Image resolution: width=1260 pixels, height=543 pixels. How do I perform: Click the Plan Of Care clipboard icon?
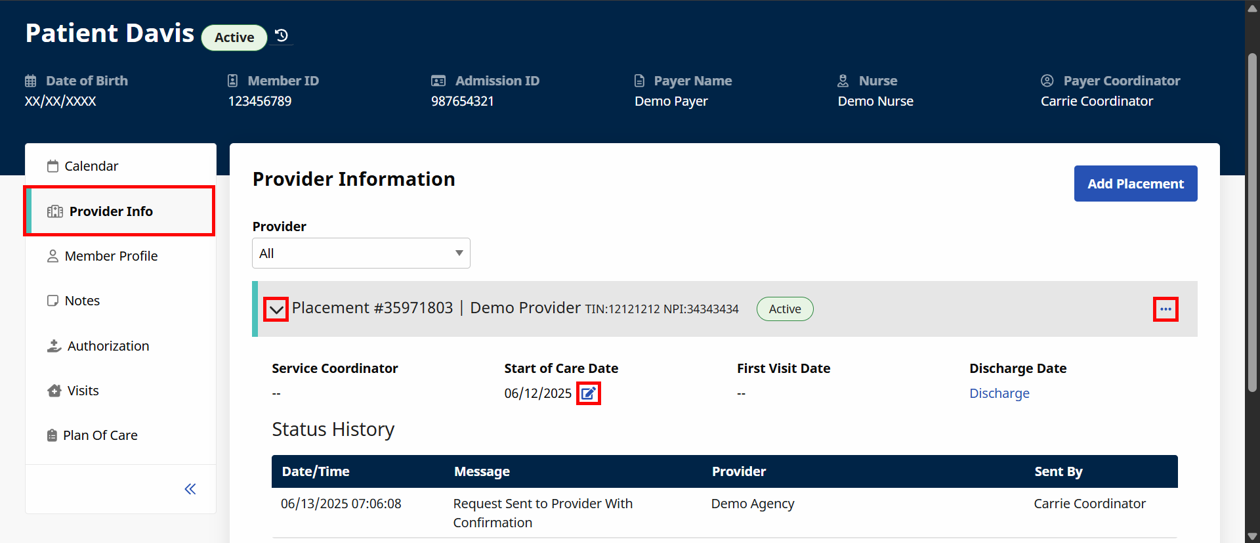pos(52,435)
